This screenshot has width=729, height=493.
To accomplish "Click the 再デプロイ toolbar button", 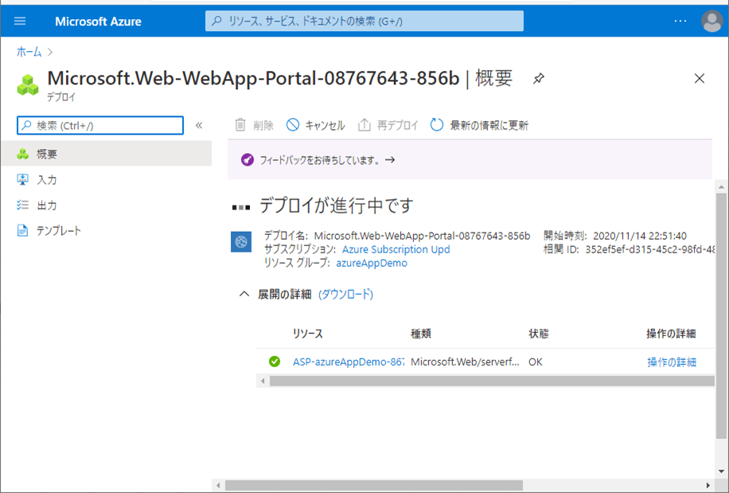I will pos(388,125).
